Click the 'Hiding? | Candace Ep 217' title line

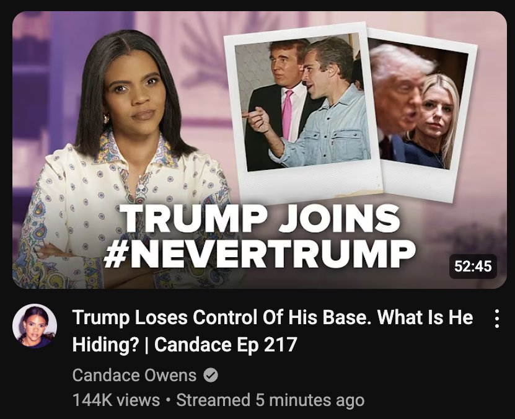185,345
